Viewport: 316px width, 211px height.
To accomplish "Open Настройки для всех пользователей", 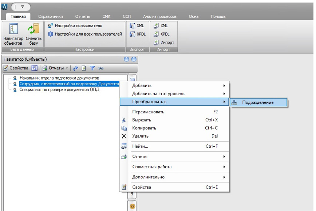I will coord(85,34).
